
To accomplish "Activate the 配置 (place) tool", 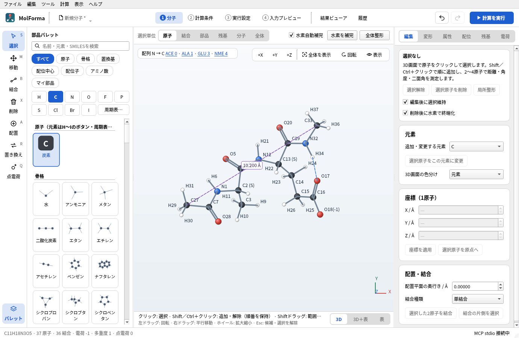I will pos(14,128).
